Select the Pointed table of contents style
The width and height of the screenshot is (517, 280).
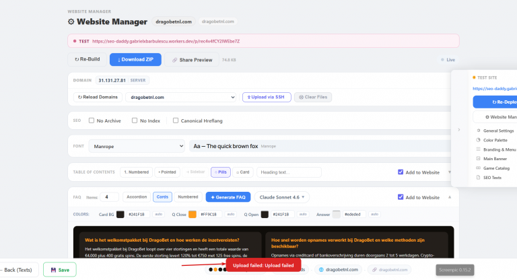click(x=167, y=172)
